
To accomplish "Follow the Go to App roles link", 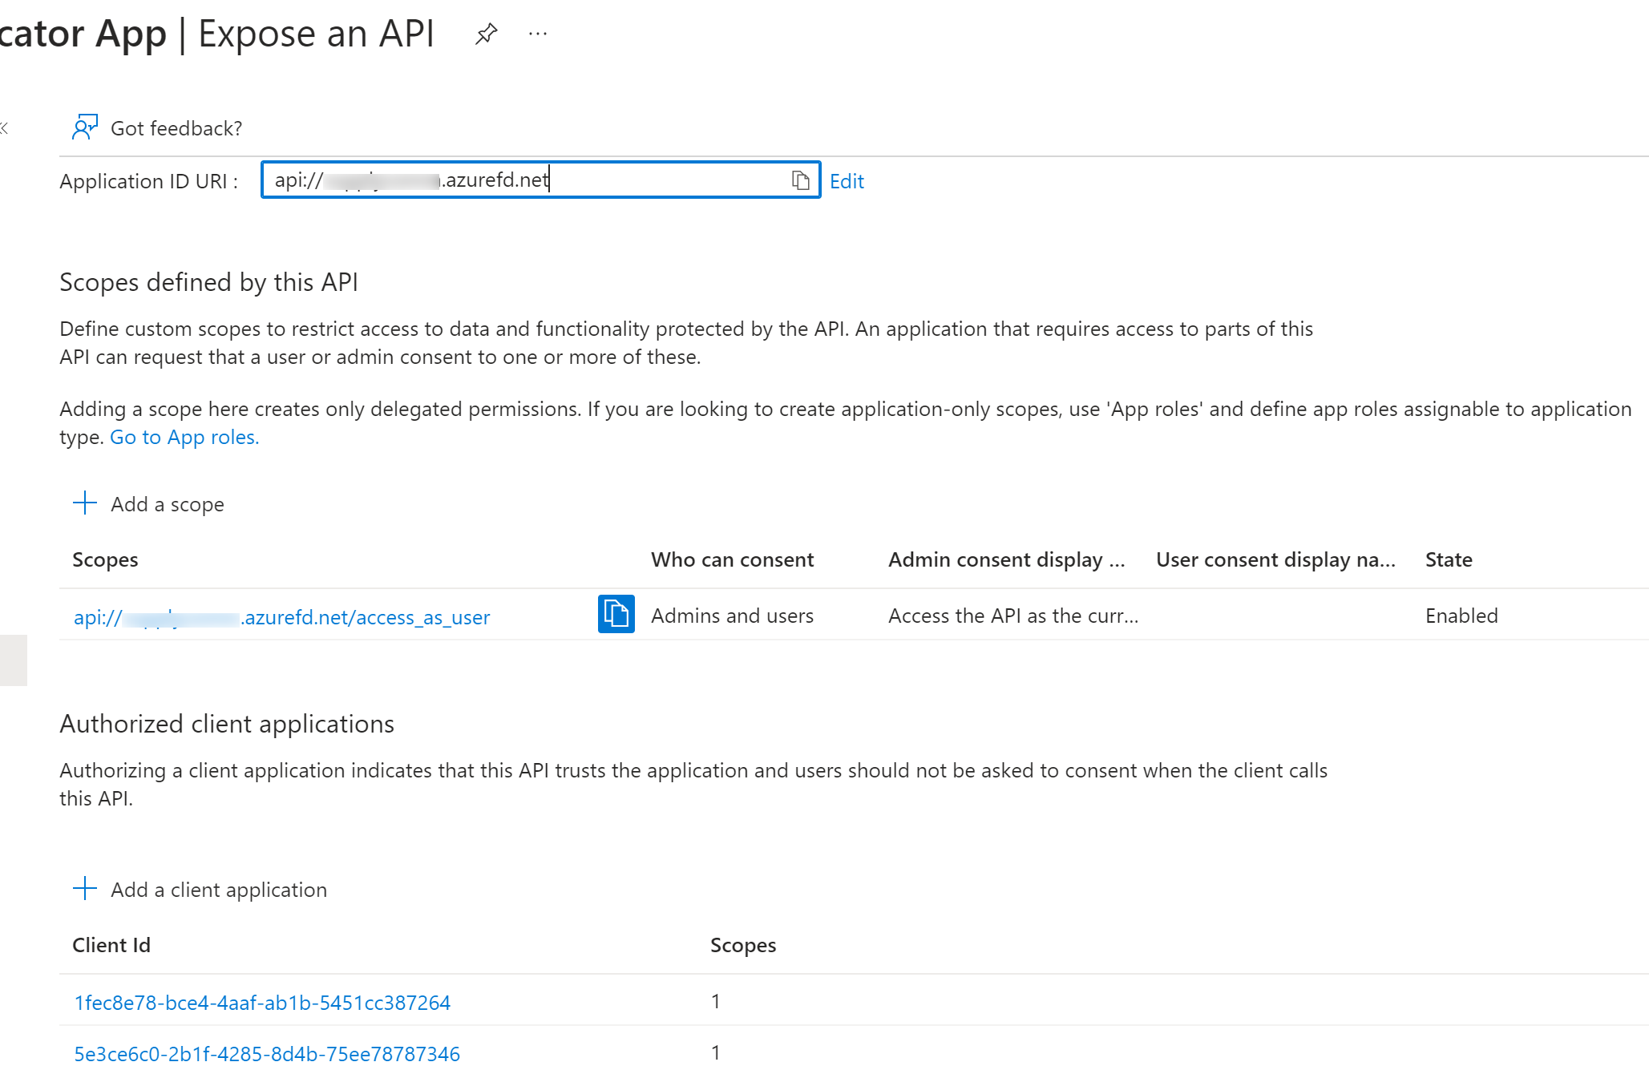I will tap(184, 437).
